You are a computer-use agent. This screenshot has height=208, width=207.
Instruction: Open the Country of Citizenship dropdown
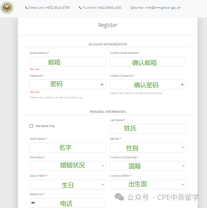(148, 166)
